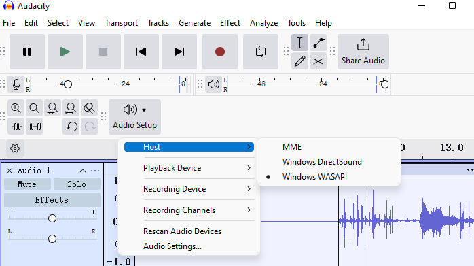Open the View menu

pos(86,23)
